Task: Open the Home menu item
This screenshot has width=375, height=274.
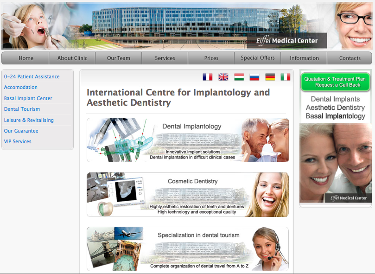Action: click(26, 58)
